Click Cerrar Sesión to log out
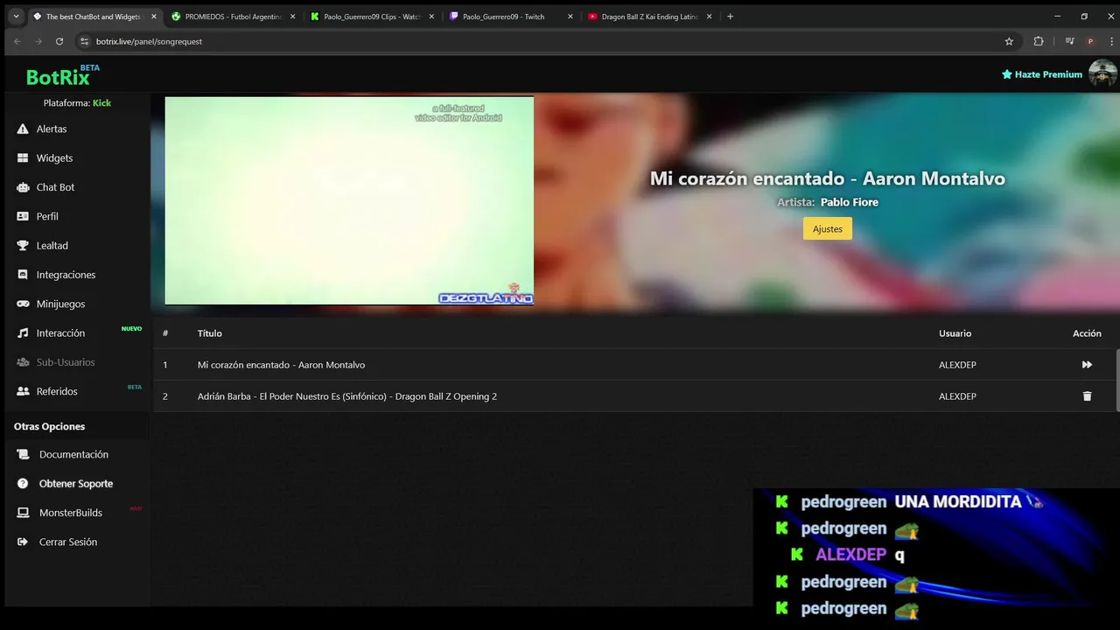1120x630 pixels. tap(68, 542)
